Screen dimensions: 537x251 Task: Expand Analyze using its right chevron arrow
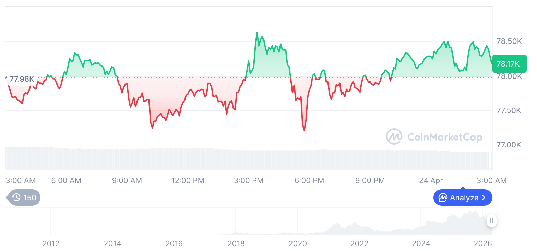click(x=484, y=198)
